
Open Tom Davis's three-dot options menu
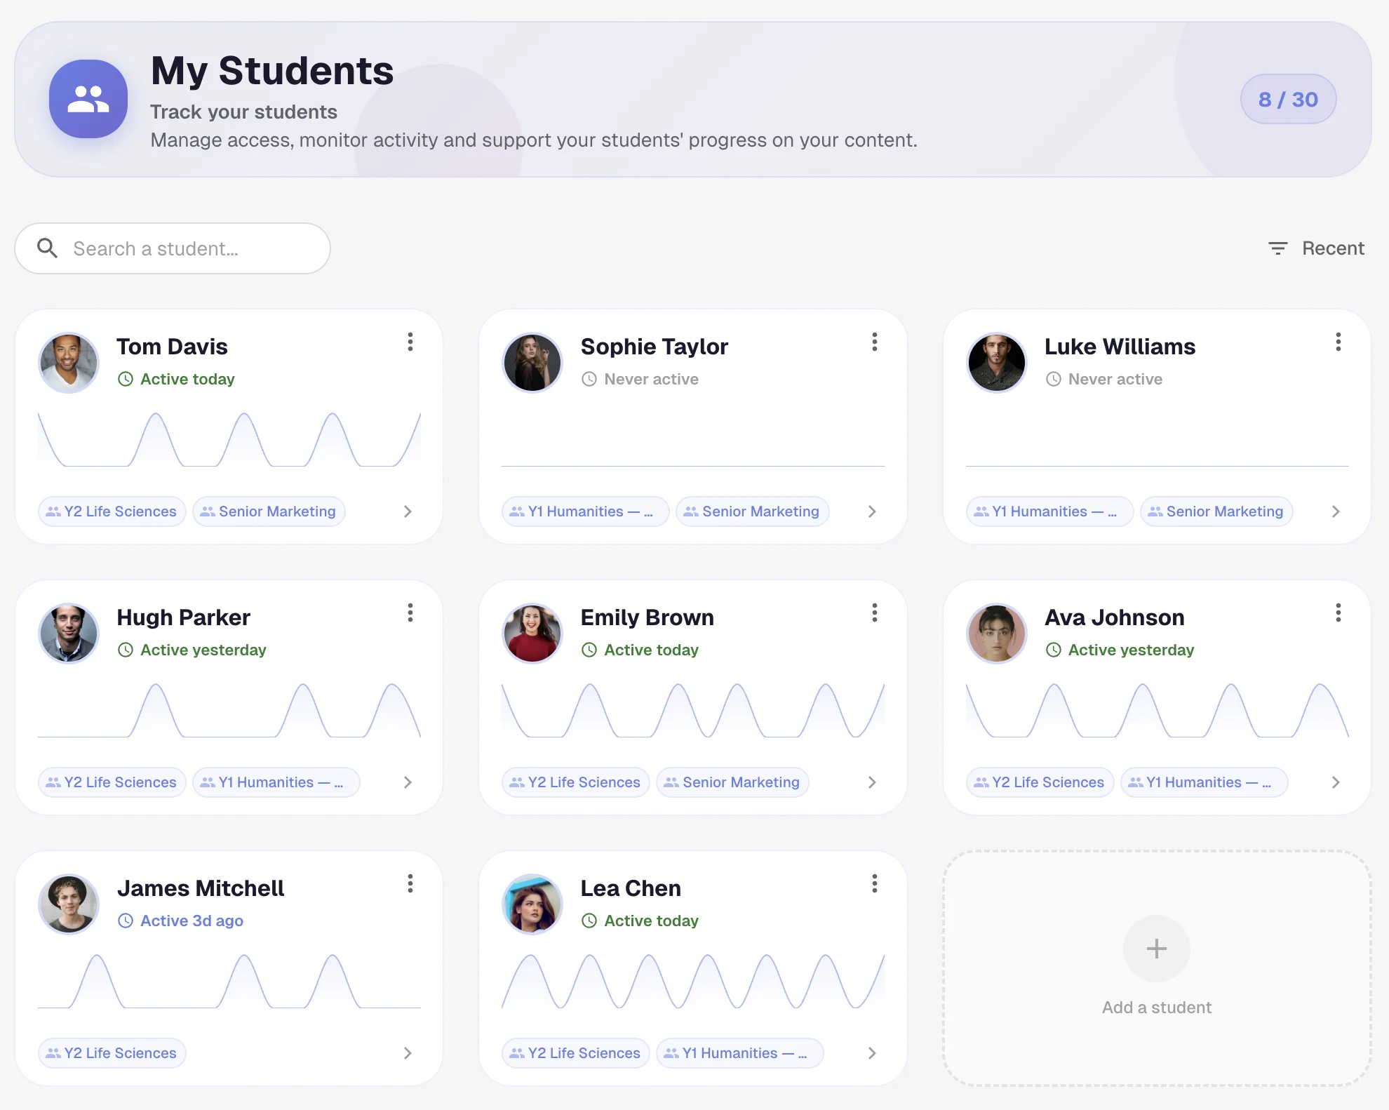[x=410, y=342]
